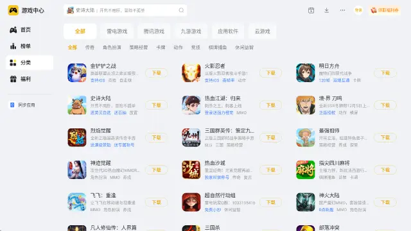Switch to the 雷电游戏 tab
411x231 pixels.
click(117, 31)
